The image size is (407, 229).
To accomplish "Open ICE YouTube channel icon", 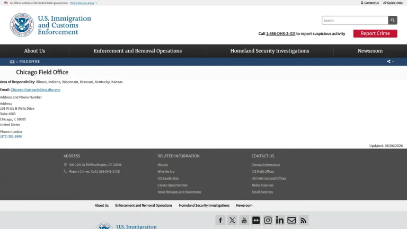I will tap(244, 220).
